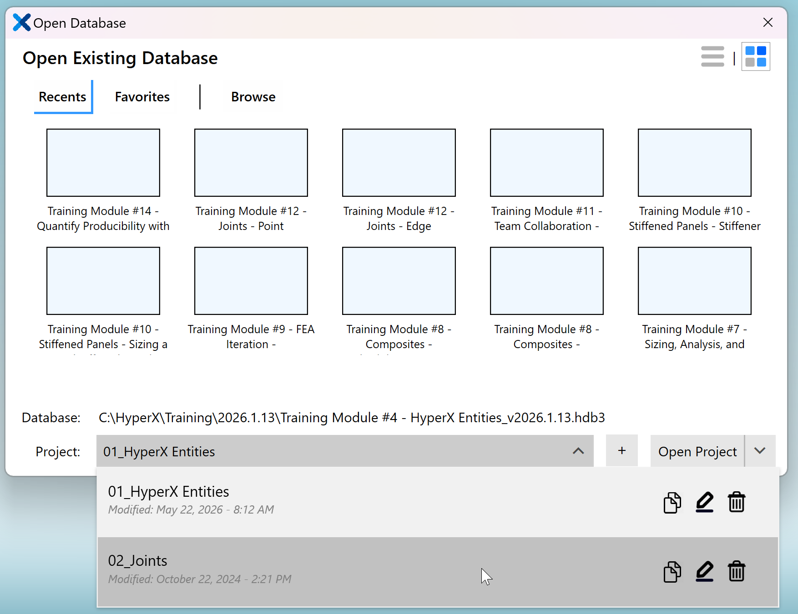Open the Recents tab
This screenshot has width=798, height=614.
click(63, 97)
